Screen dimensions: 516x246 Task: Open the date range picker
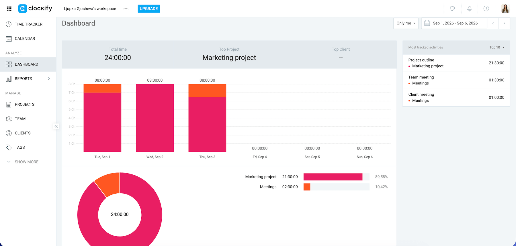(x=454, y=23)
